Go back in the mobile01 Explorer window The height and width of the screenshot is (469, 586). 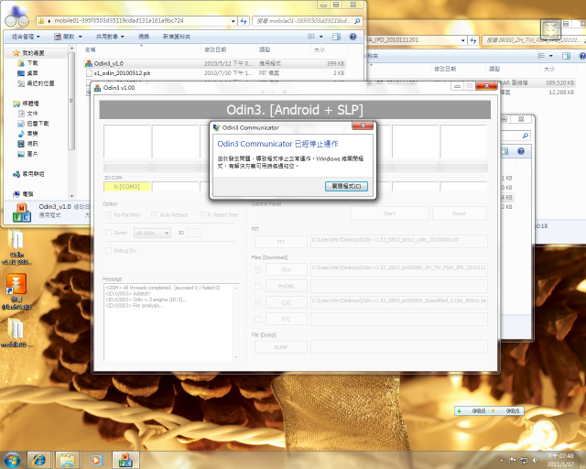click(10, 21)
